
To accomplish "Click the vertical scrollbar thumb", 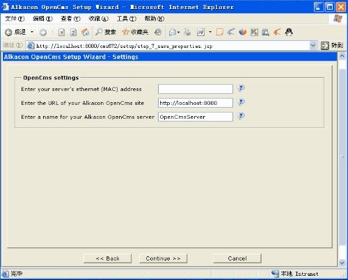I will (342, 158).
